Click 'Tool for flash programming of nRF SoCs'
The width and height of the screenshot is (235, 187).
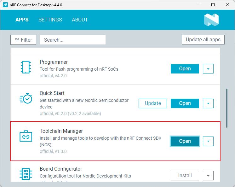tap(79, 69)
